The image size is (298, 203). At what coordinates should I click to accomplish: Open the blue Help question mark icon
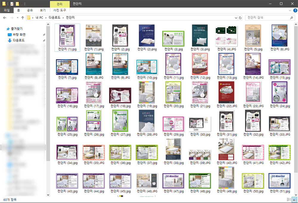coord(295,10)
